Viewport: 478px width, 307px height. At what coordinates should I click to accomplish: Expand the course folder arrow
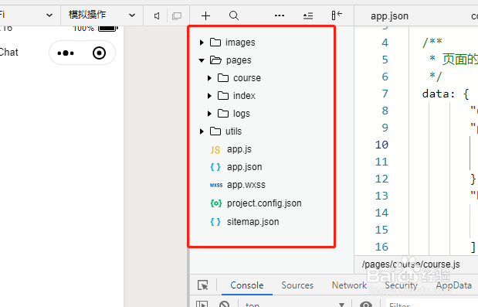click(209, 78)
